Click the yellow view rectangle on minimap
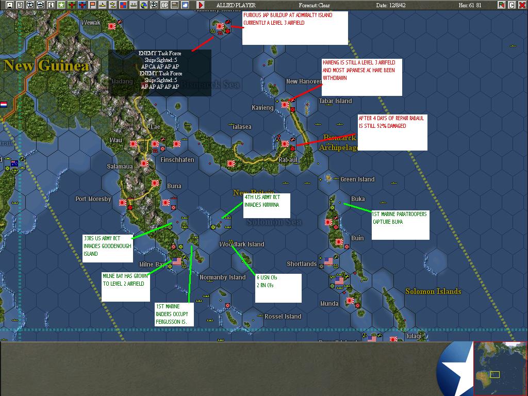528x396 pixels. tap(494, 374)
